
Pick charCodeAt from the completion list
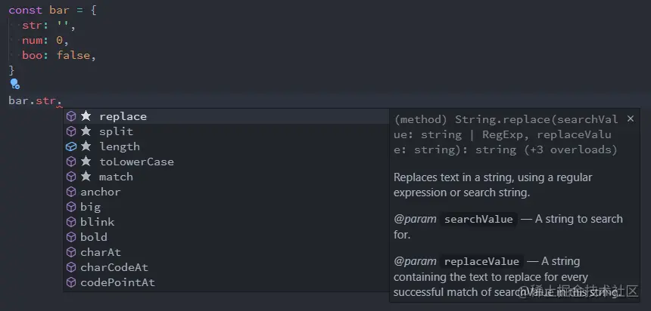[114, 267]
